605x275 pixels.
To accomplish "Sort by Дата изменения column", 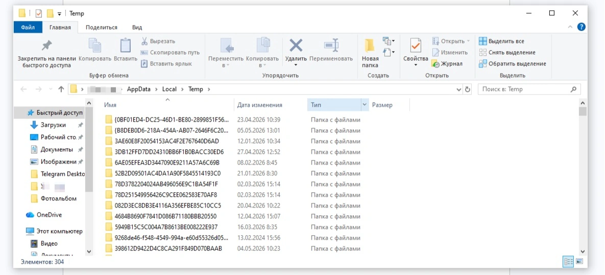I will (x=271, y=105).
